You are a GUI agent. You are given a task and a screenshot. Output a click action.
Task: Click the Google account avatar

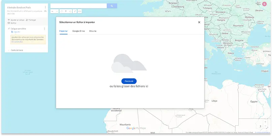point(264,4)
